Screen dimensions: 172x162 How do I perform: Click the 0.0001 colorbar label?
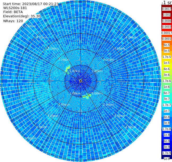click(x=167, y=39)
